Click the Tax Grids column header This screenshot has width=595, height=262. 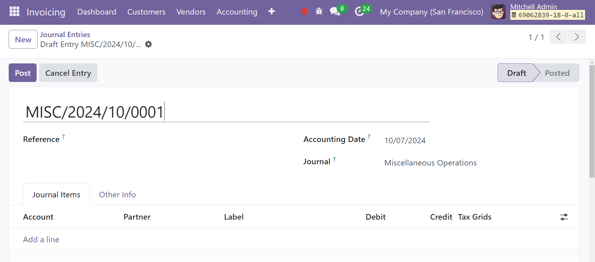point(475,217)
